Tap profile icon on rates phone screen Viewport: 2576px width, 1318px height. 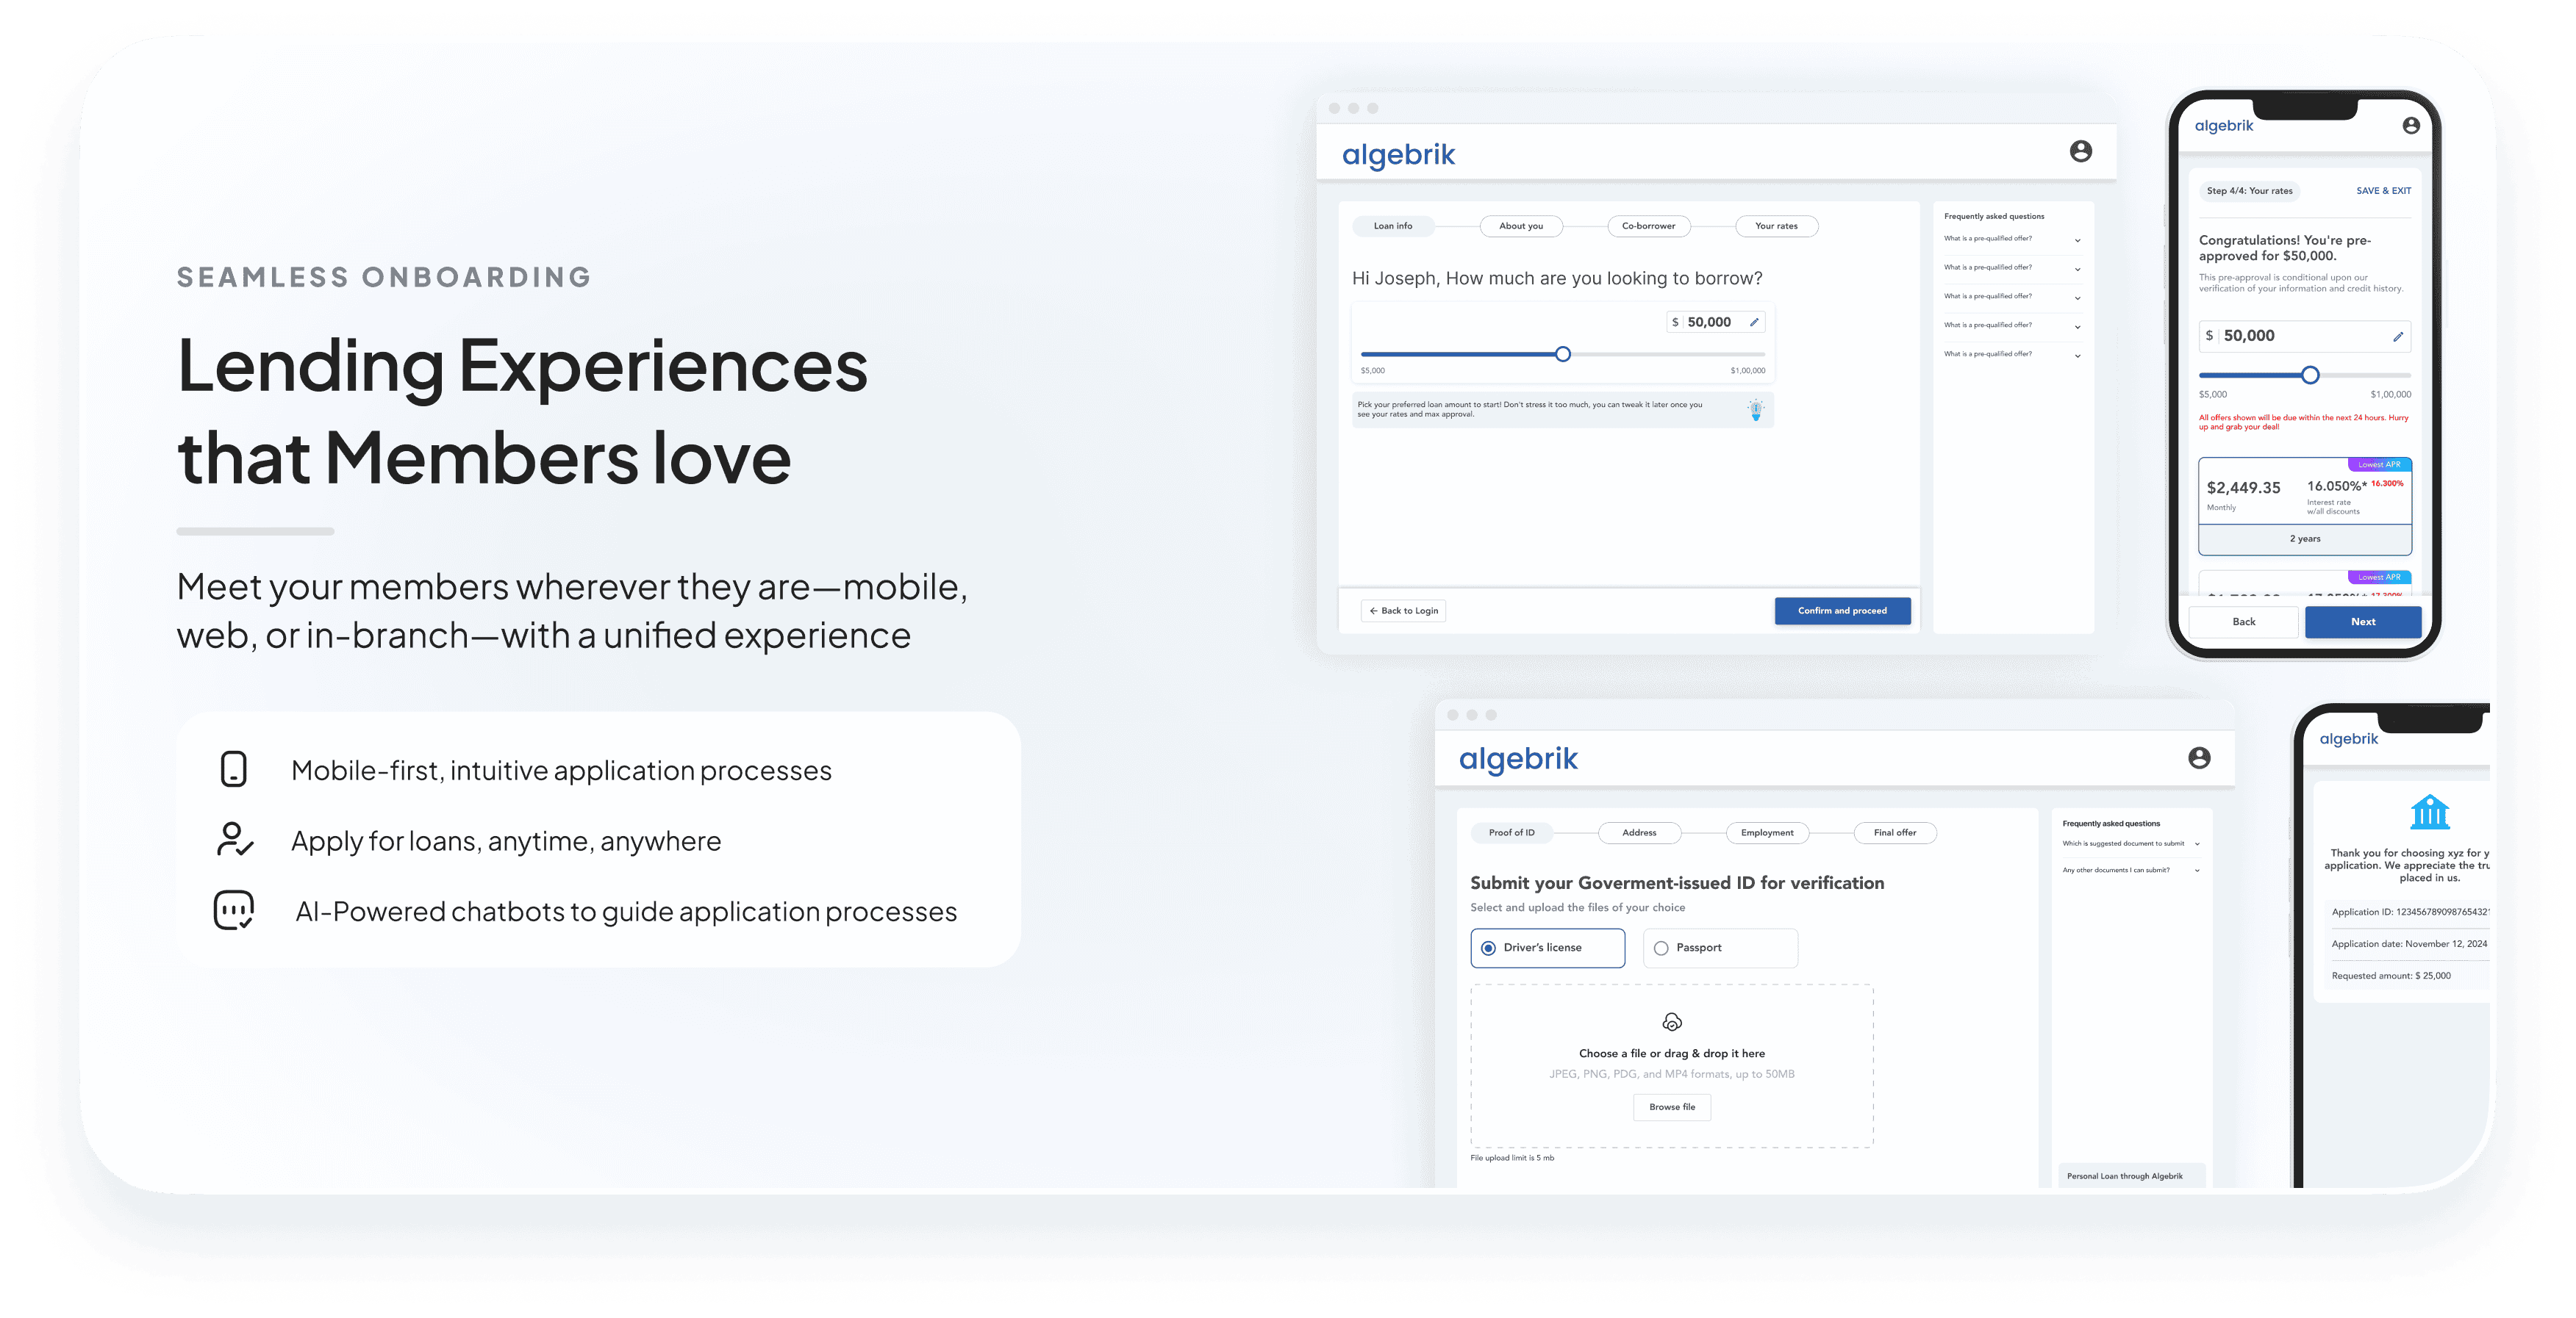pyautogui.click(x=2410, y=126)
